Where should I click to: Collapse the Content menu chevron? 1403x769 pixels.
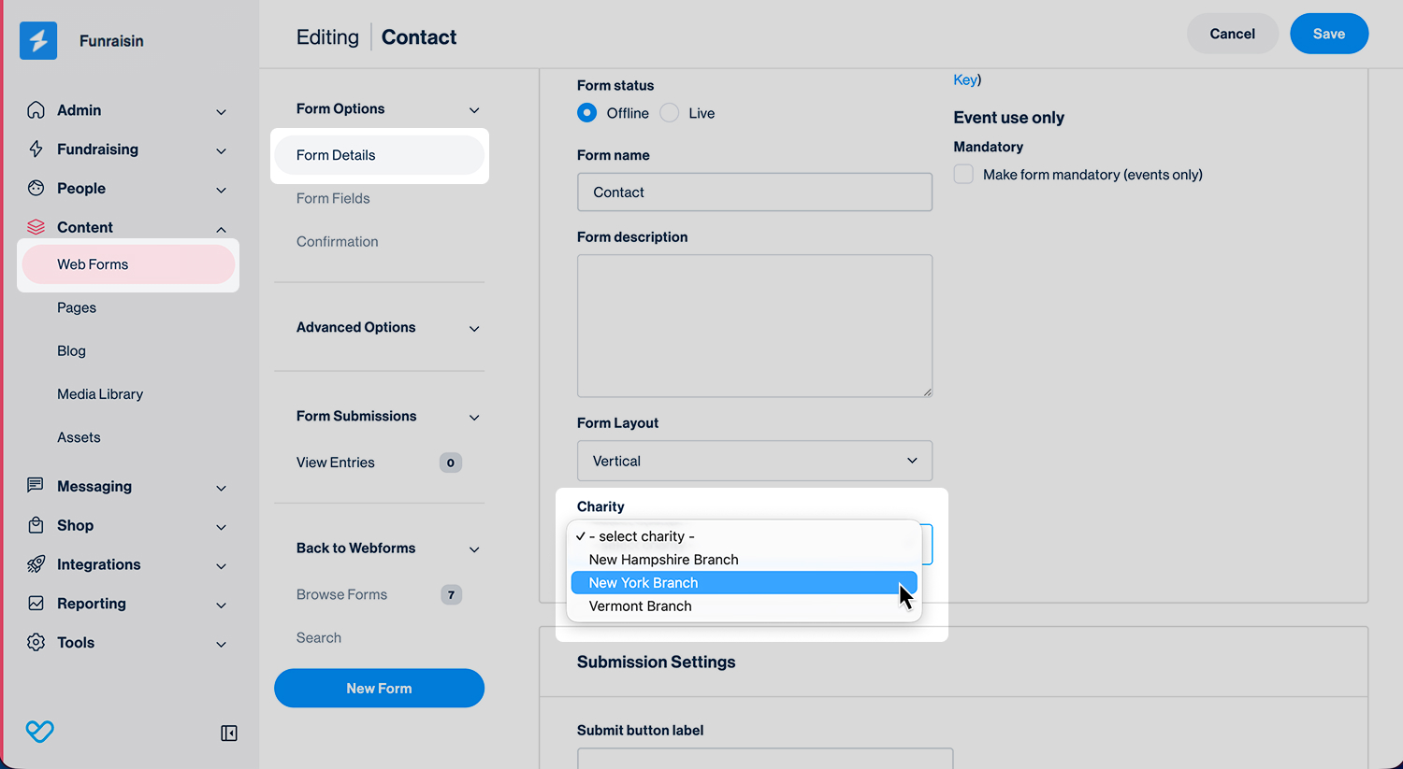222,229
